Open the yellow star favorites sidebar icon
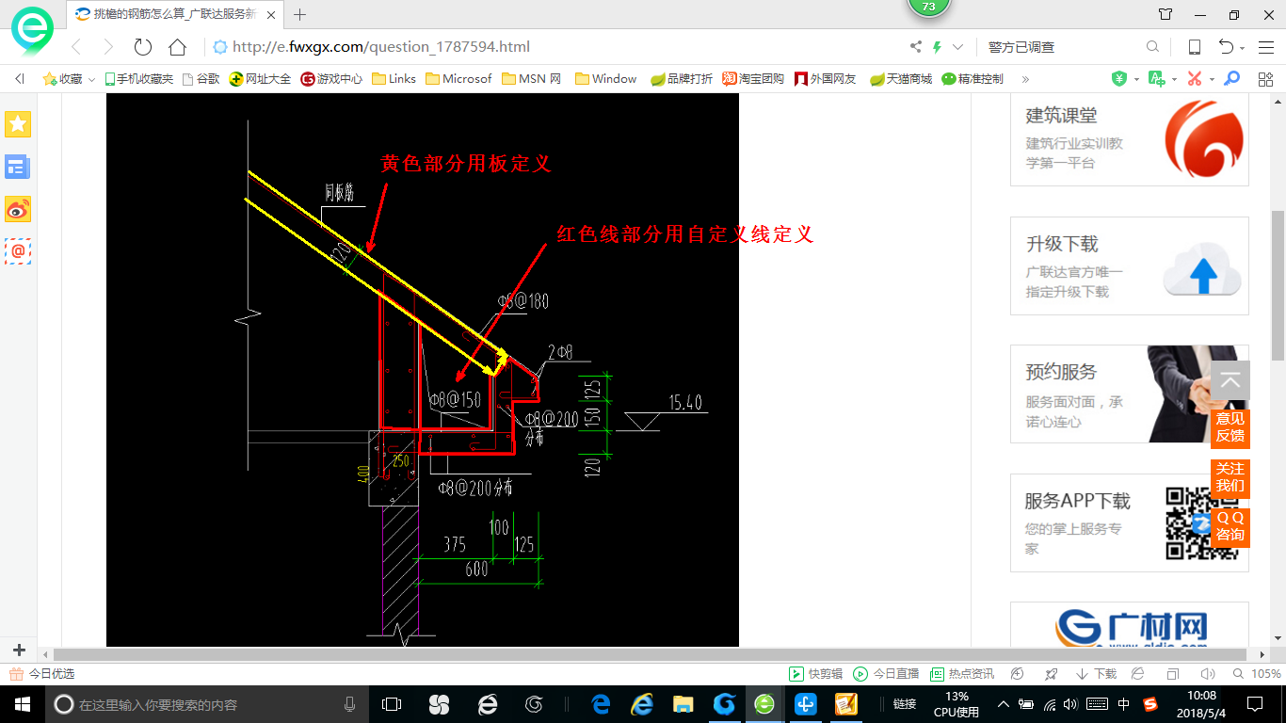Image resolution: width=1286 pixels, height=723 pixels. [18, 123]
